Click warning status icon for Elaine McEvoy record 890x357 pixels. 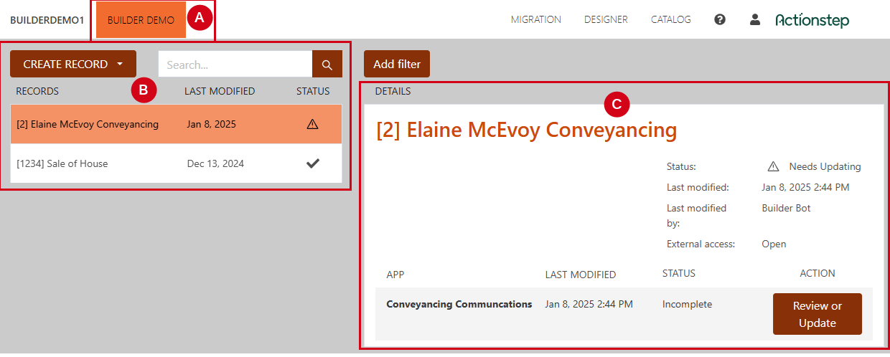tap(312, 124)
